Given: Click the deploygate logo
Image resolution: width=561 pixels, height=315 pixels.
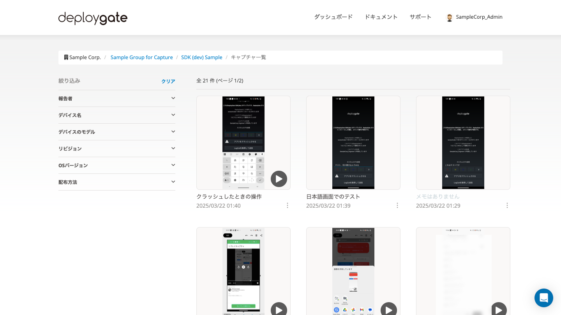Looking at the screenshot, I should [x=93, y=17].
